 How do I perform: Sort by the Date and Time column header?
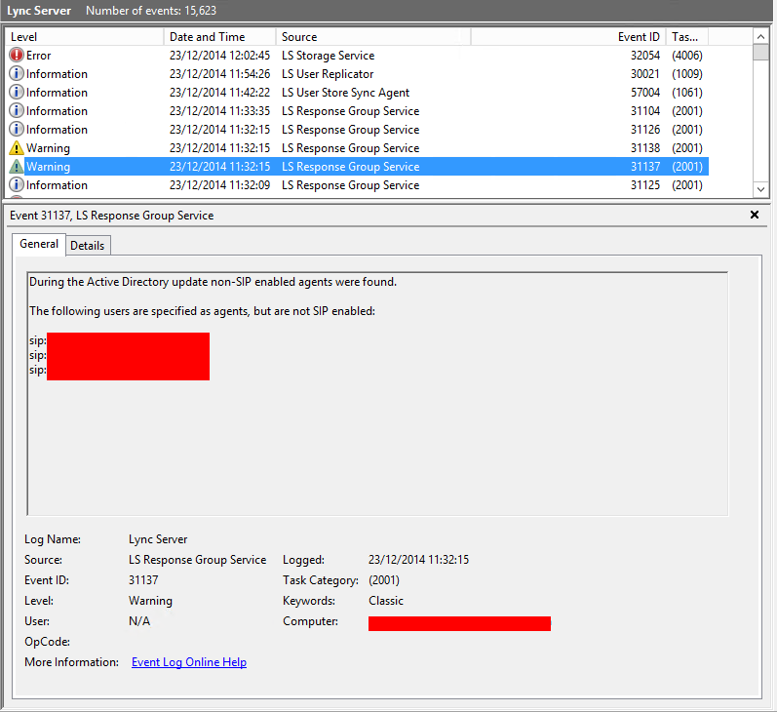(219, 37)
